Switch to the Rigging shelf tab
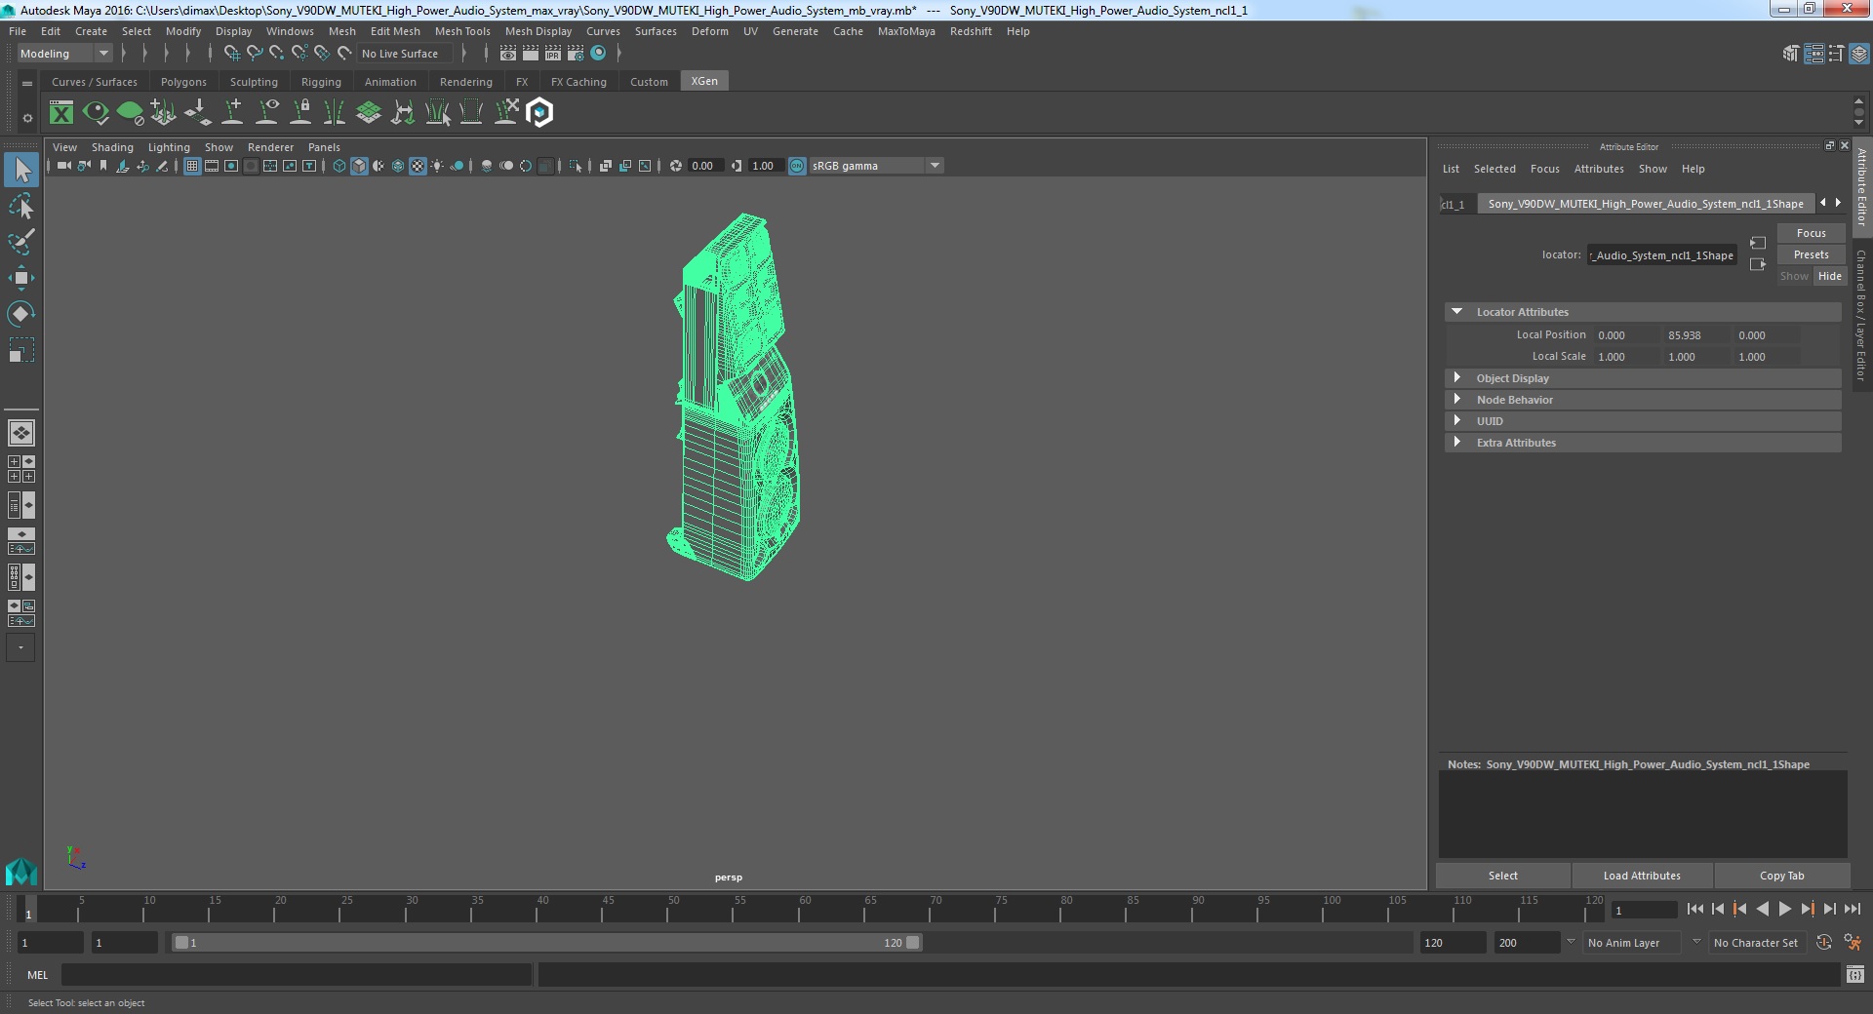Viewport: 1873px width, 1014px height. (321, 82)
